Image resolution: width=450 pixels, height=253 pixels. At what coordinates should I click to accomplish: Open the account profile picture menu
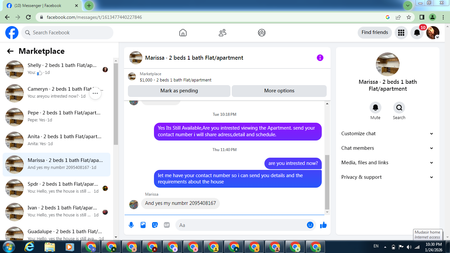433,33
